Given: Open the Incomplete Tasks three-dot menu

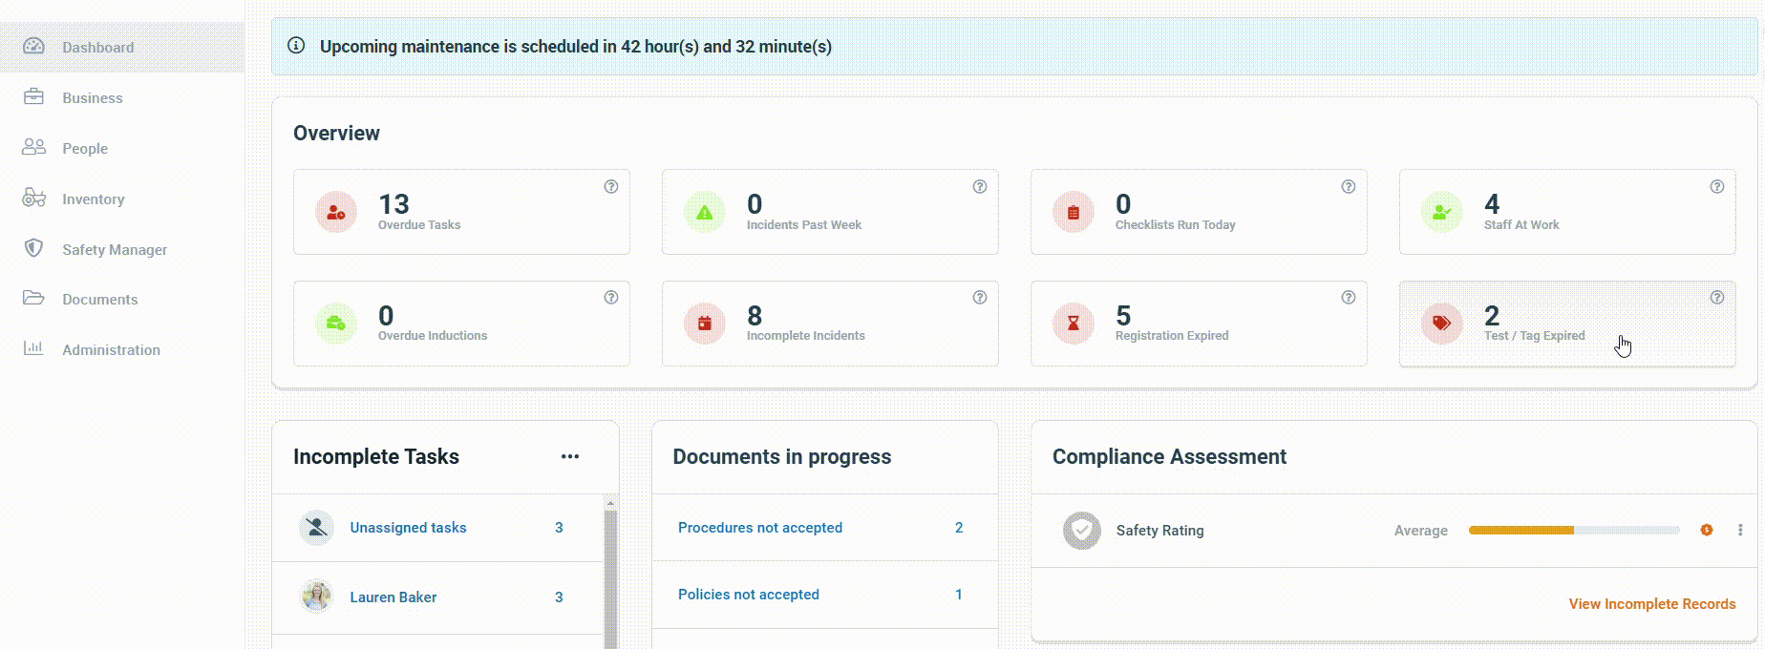Looking at the screenshot, I should 570,457.
